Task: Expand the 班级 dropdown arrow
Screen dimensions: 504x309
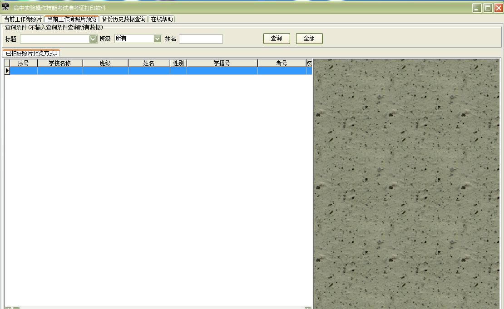Action: click(x=157, y=39)
